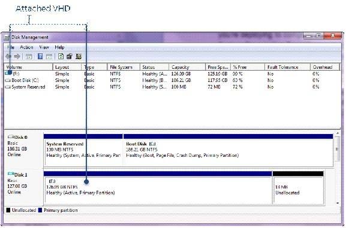This screenshot has height=228, width=346.
Task: Open the Action menu
Action: [x=26, y=47]
